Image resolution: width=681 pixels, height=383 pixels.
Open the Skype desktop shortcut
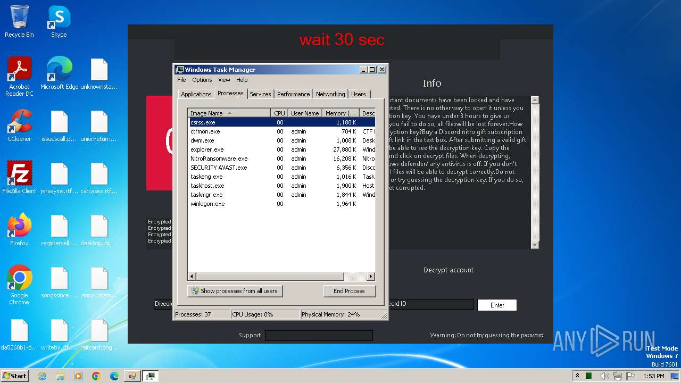click(59, 21)
